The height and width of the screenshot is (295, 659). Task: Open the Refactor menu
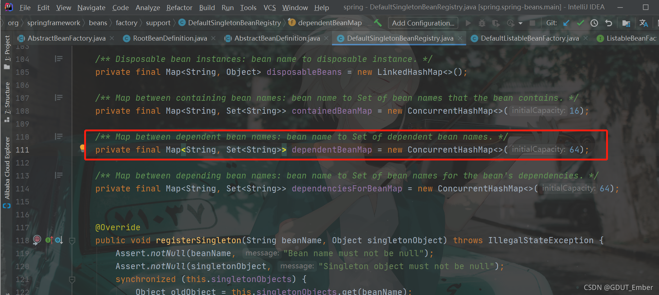point(179,8)
